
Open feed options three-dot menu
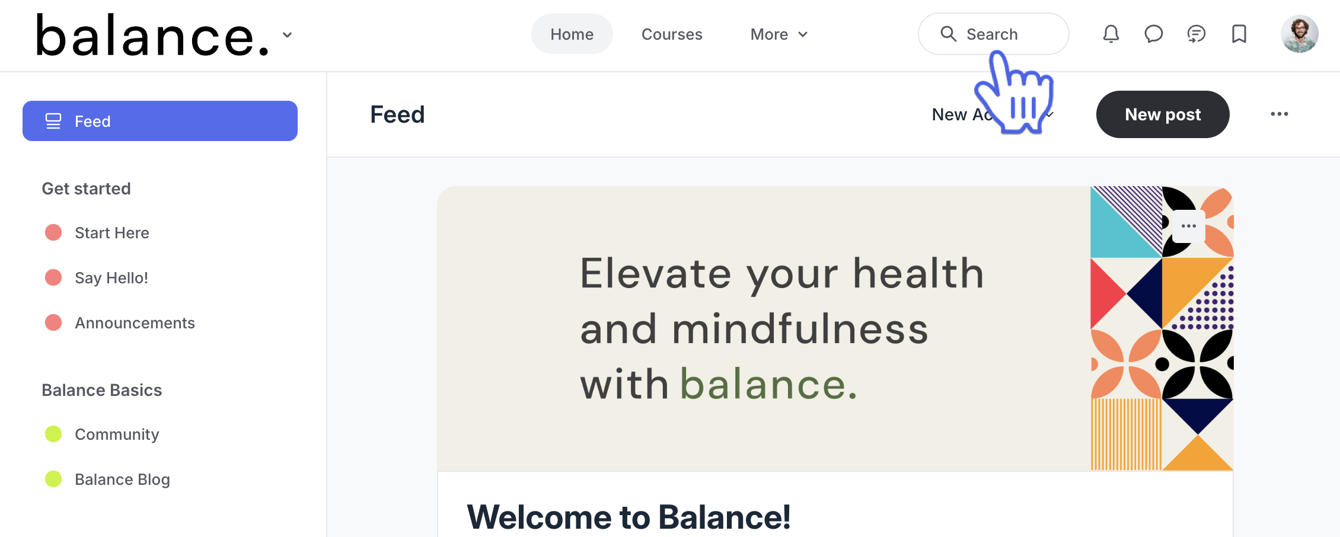click(1279, 114)
